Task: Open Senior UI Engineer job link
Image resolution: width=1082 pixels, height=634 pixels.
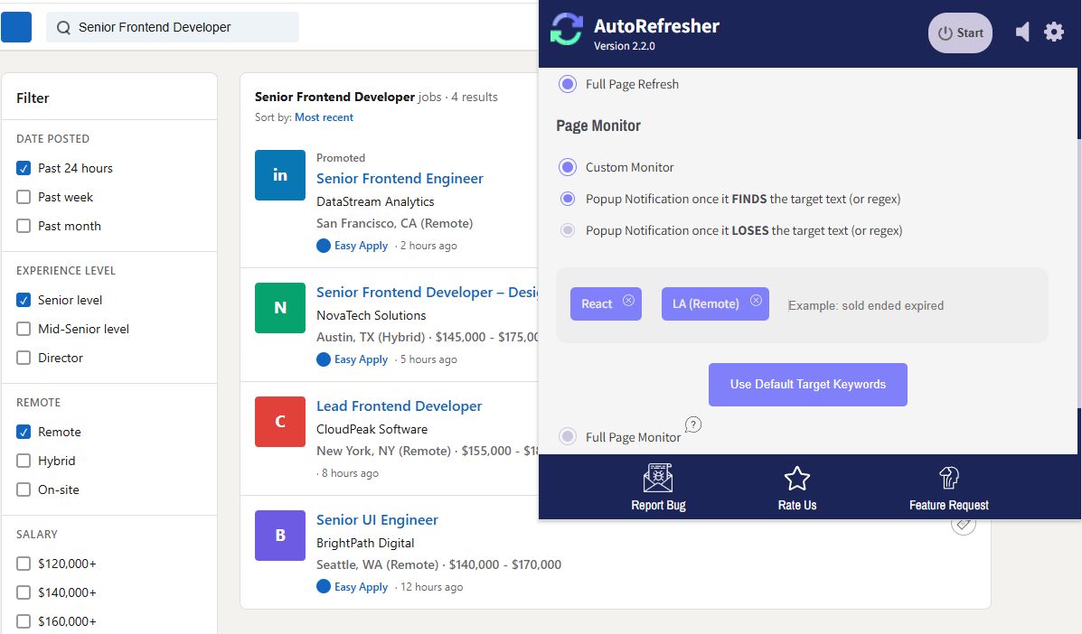Action: pyautogui.click(x=377, y=519)
